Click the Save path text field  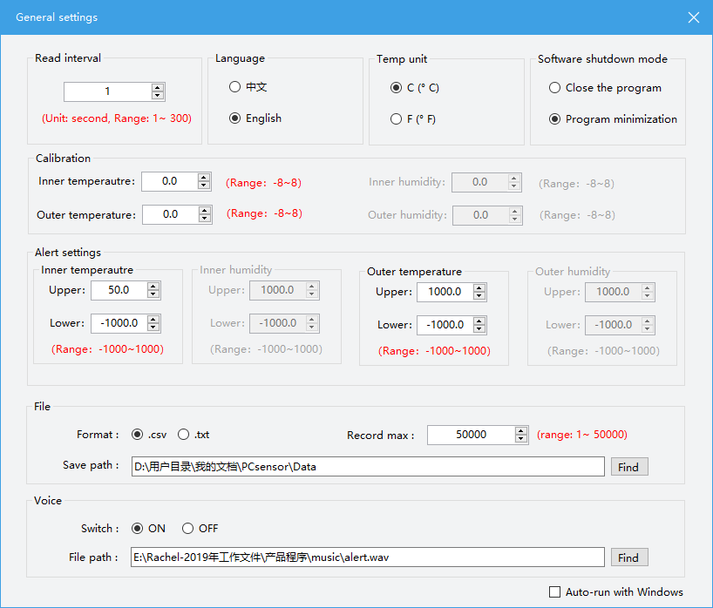(368, 467)
